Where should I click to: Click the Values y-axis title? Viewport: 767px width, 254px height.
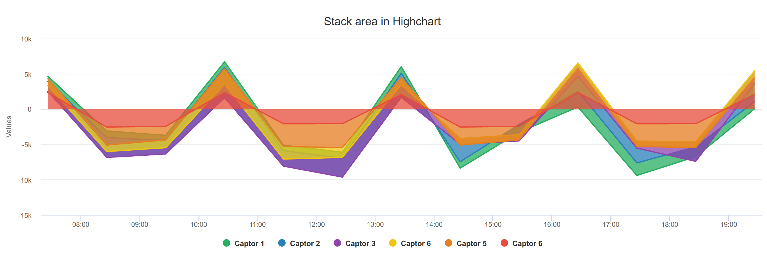point(9,126)
